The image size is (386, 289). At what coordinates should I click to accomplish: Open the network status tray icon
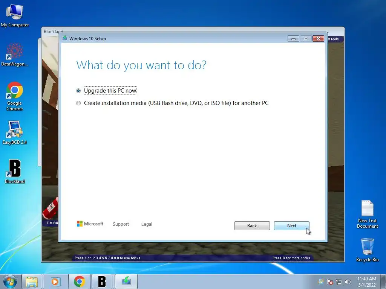339,282
